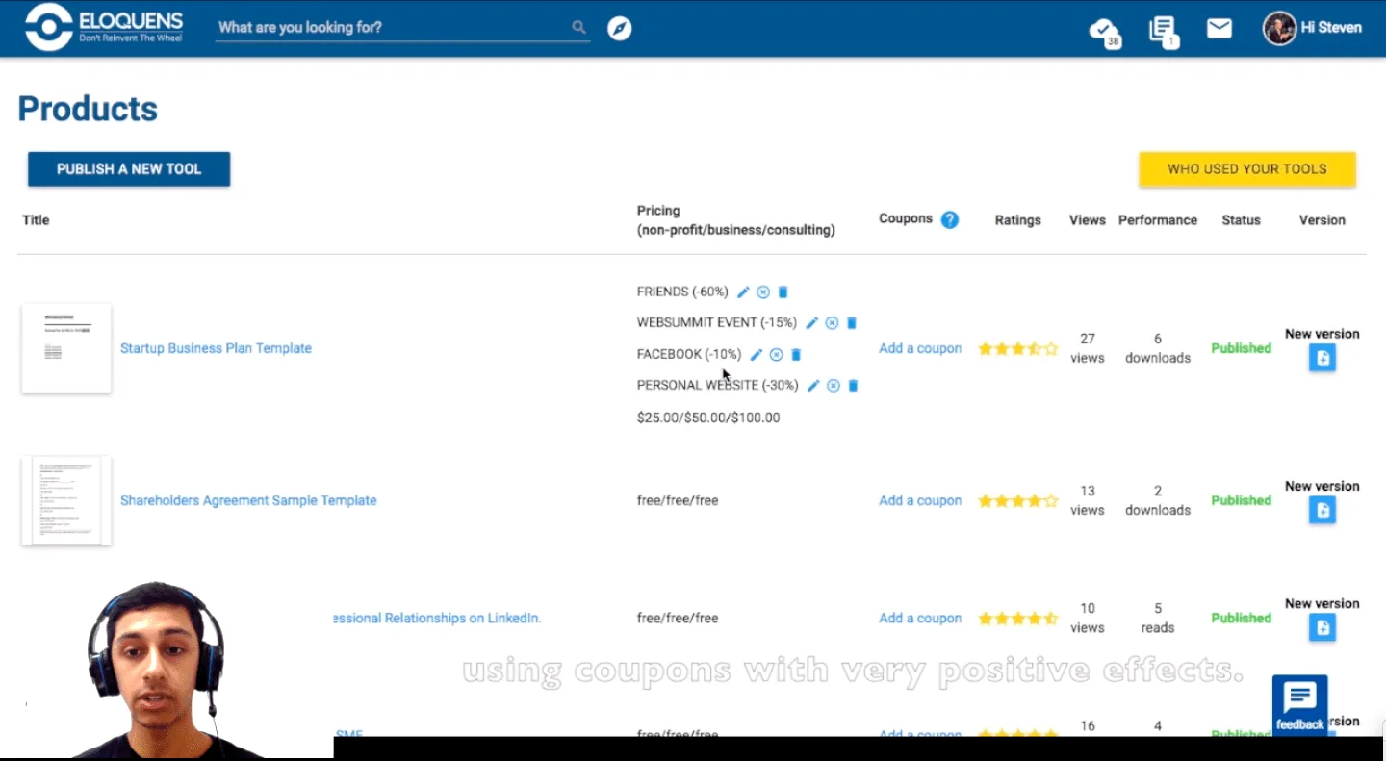Delete the FACEBOOK (-10%) coupon
This screenshot has width=1386, height=761.
pos(796,355)
